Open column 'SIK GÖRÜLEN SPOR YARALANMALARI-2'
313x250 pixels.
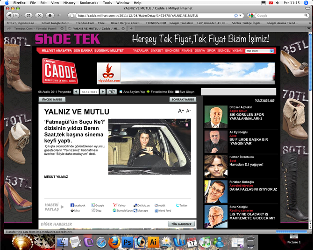[x=247, y=117]
